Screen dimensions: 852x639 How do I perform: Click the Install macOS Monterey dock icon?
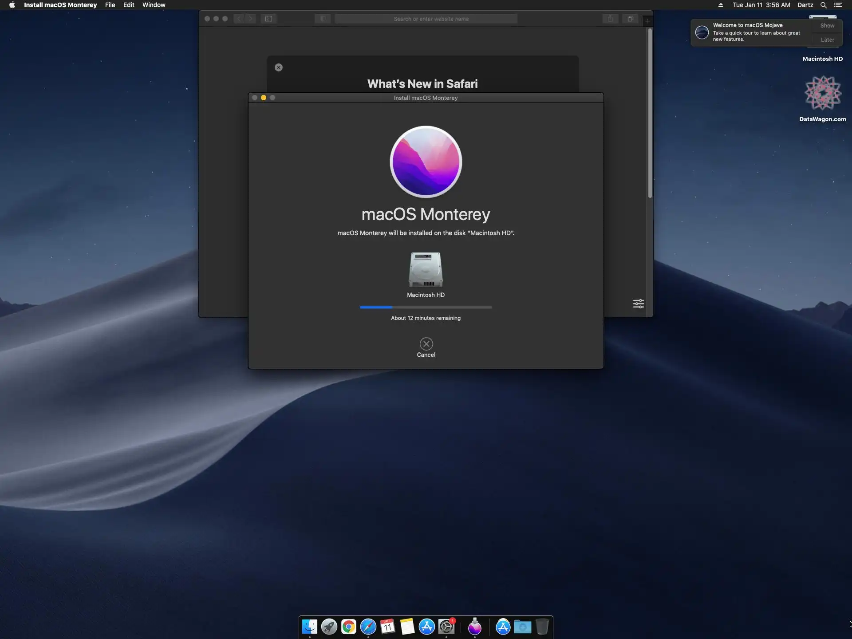coord(475,627)
